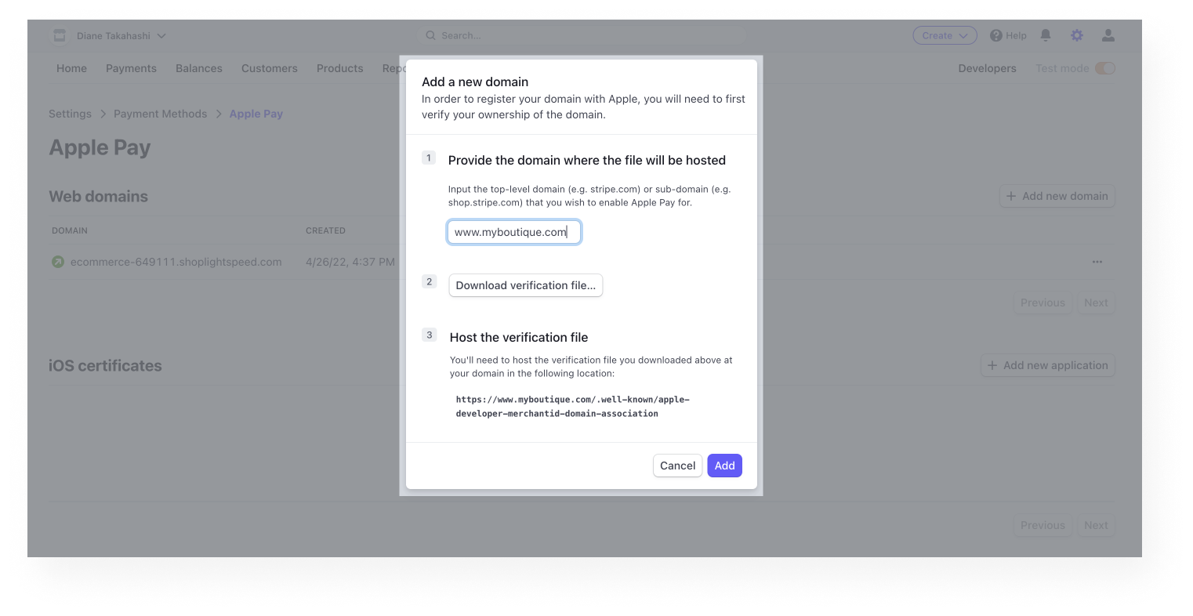Navigate to the Customers section
Viewport: 1193px width, 616px height.
270,68
